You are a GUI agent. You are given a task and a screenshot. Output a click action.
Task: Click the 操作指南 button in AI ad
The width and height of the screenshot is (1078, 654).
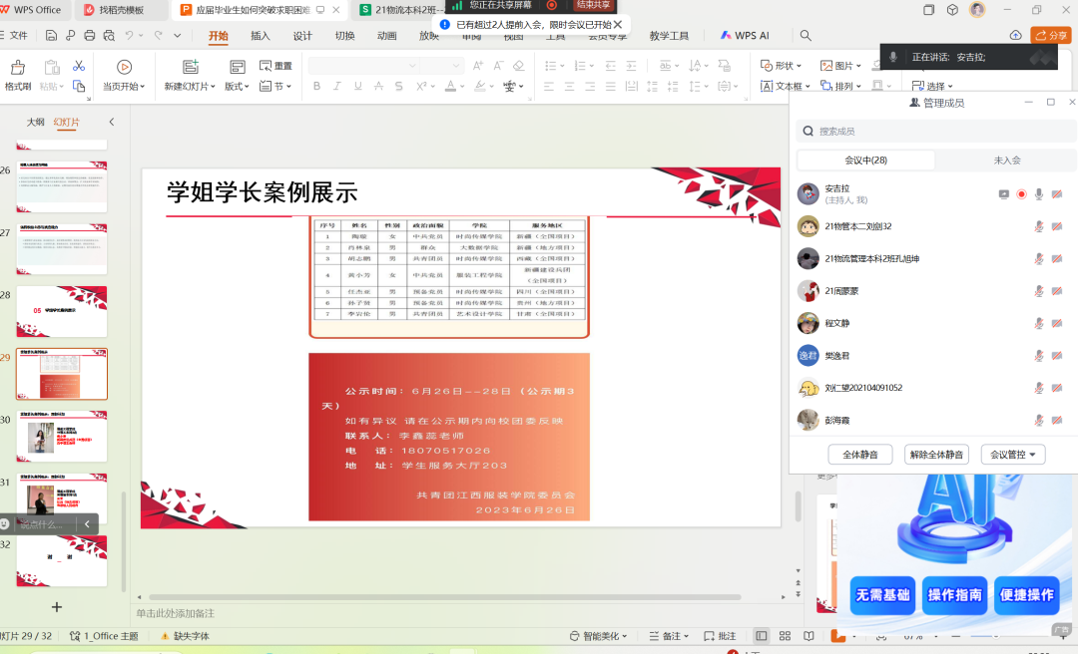point(954,595)
